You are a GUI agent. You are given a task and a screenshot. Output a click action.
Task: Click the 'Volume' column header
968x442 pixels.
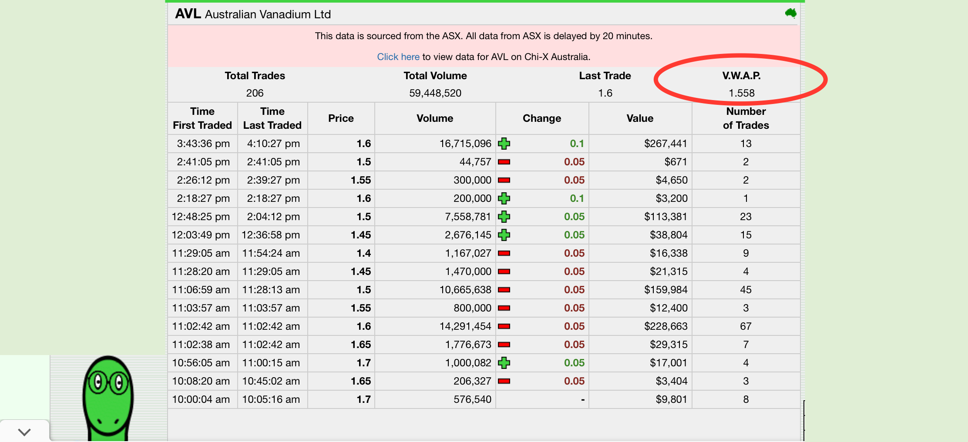click(x=435, y=118)
